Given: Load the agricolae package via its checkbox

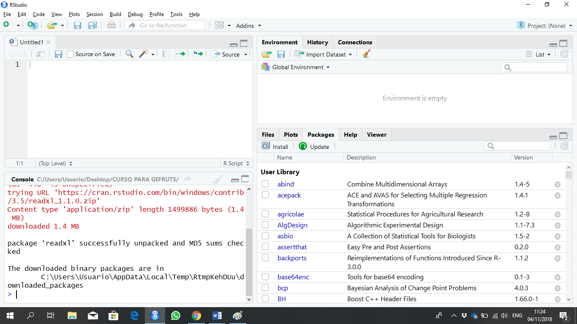Looking at the screenshot, I should coord(265,214).
